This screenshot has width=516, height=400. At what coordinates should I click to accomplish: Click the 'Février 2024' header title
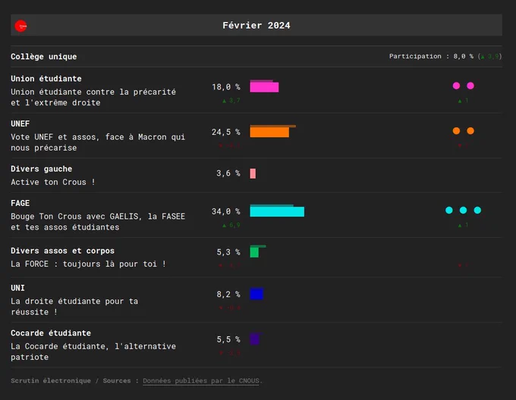[x=256, y=25]
